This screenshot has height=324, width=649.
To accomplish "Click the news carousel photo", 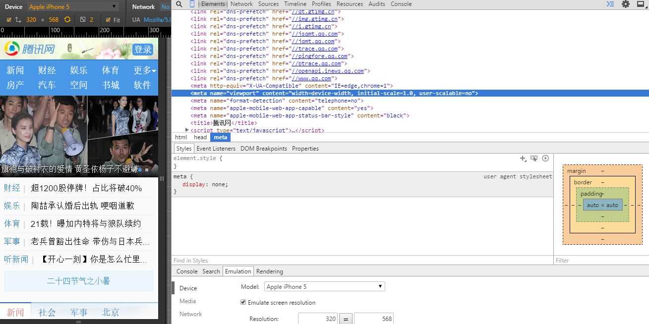I will click(79, 136).
